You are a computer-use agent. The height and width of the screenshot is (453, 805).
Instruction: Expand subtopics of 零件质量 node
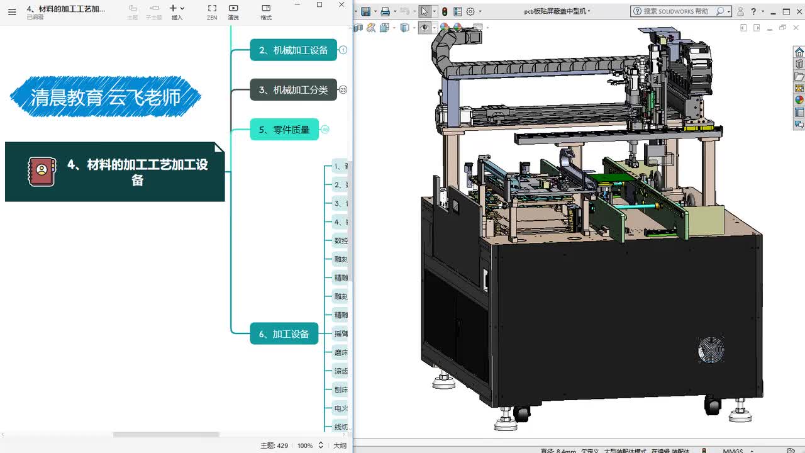click(x=325, y=130)
